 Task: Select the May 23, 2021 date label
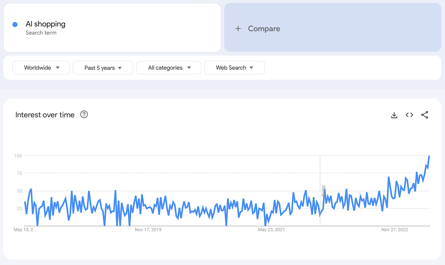pyautogui.click(x=271, y=230)
